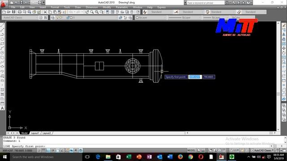Open the Parametric menu
287x161 pixels.
point(122,7)
